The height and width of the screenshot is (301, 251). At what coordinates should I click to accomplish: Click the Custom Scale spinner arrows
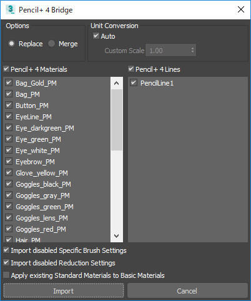coord(192,50)
